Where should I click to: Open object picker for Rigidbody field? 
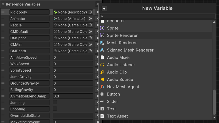pyautogui.click(x=90, y=12)
